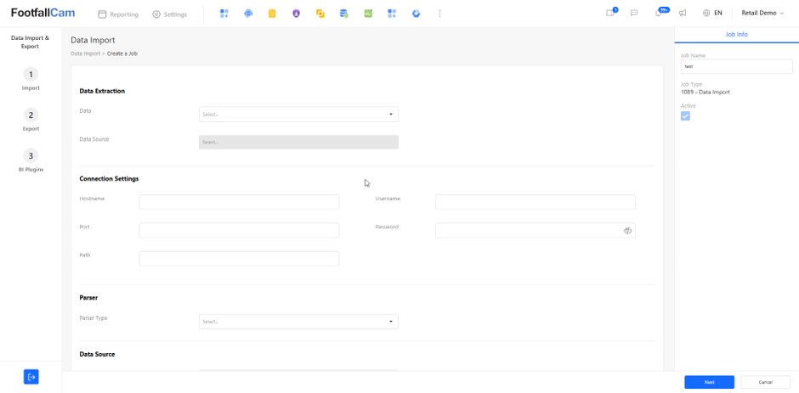Open the Data select dropdown
This screenshot has width=799, height=393.
click(298, 114)
